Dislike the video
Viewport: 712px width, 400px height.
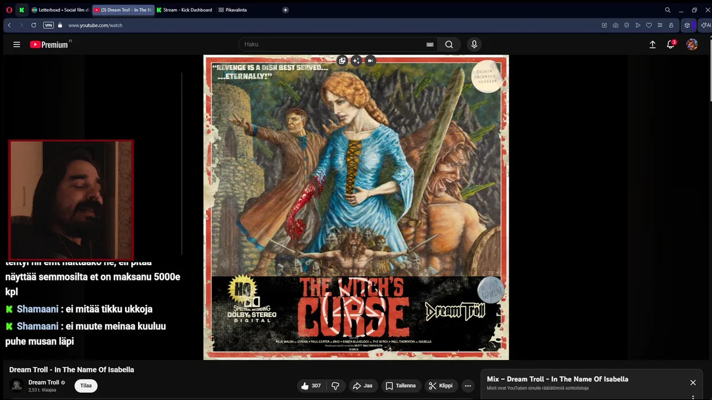pos(335,386)
